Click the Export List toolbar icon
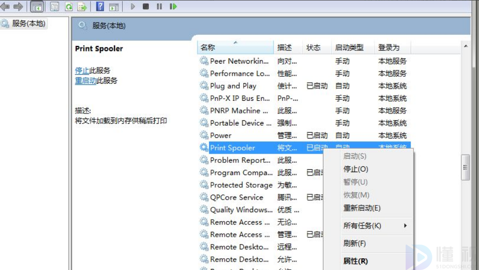479x270 pixels. coord(82,6)
